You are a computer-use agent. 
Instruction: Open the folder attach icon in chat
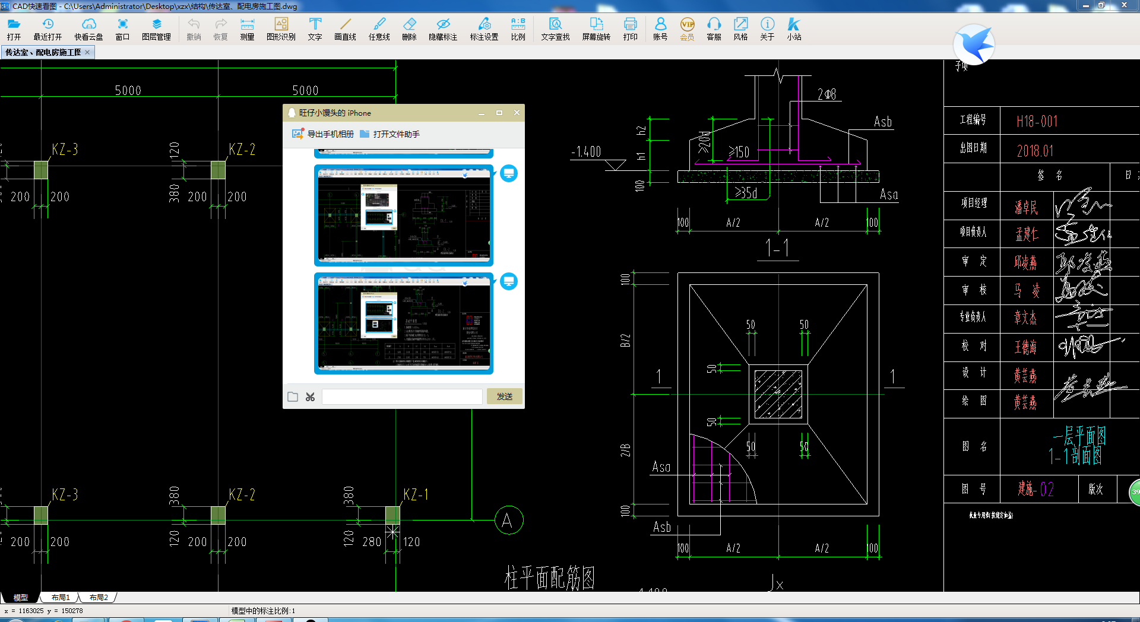coord(293,396)
